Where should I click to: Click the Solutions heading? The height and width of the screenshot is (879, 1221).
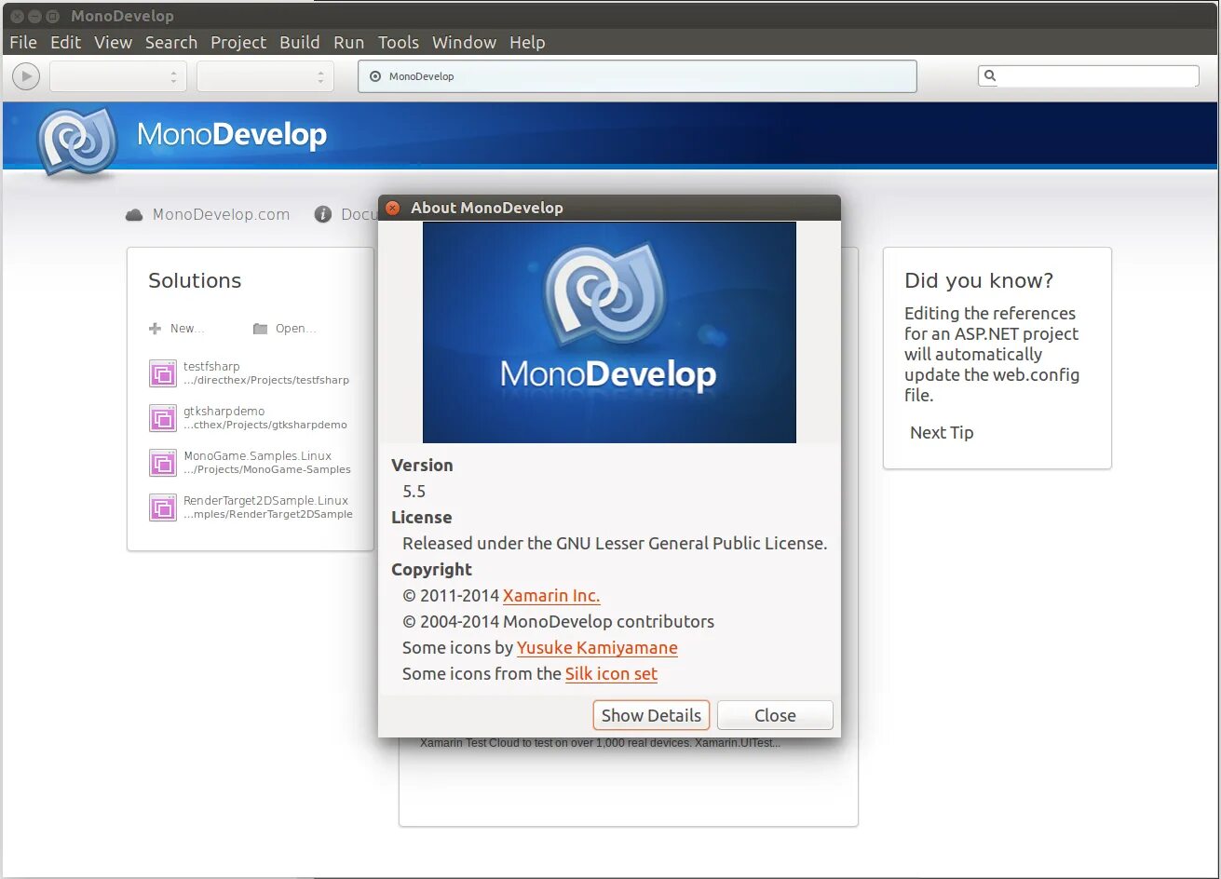click(x=195, y=280)
